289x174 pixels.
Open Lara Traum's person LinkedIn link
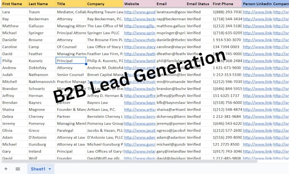[258, 12]
